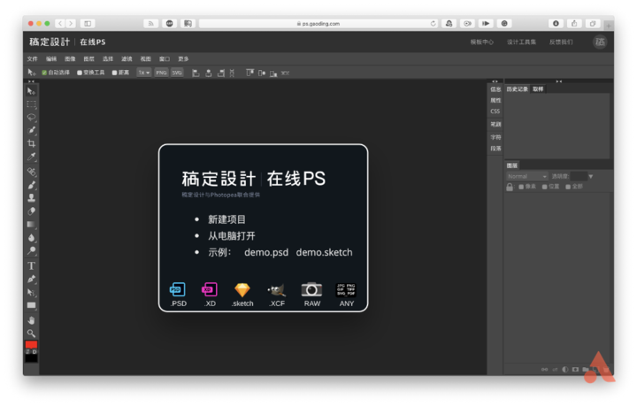This screenshot has height=406, width=637.
Task: Select the Clone Stamp tool
Action: (x=31, y=198)
